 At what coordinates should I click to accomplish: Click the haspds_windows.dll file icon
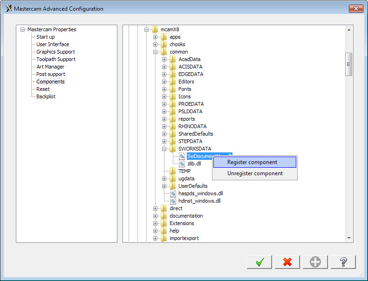(x=173, y=193)
